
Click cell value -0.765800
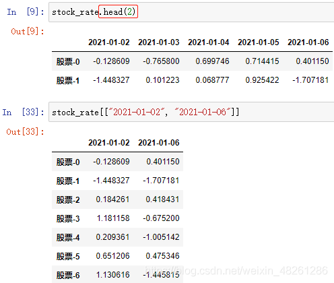[x=161, y=61]
